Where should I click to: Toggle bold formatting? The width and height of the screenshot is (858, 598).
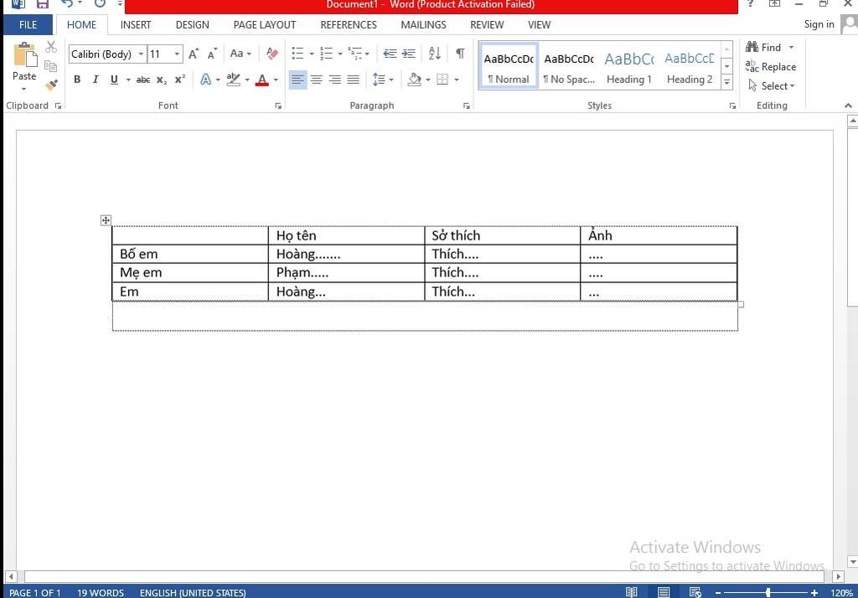pos(77,80)
